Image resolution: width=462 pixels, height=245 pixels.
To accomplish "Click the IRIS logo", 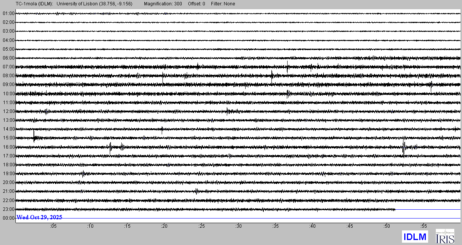I will [x=445, y=236].
